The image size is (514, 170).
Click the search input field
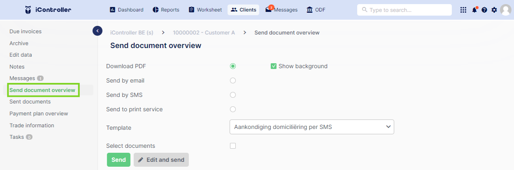[x=405, y=10]
